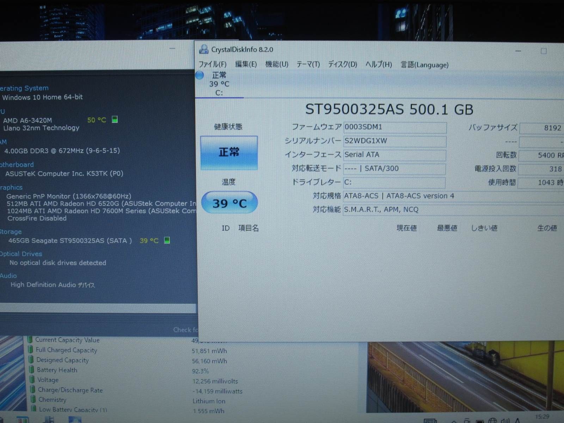The image size is (564, 423).
Task: Minimize the CrystalDiskInfo window
Action: pyautogui.click(x=518, y=51)
